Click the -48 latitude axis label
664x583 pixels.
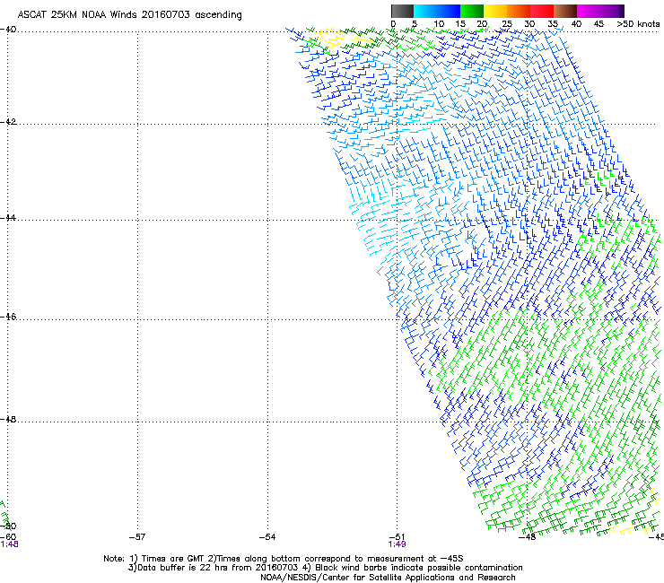8,419
